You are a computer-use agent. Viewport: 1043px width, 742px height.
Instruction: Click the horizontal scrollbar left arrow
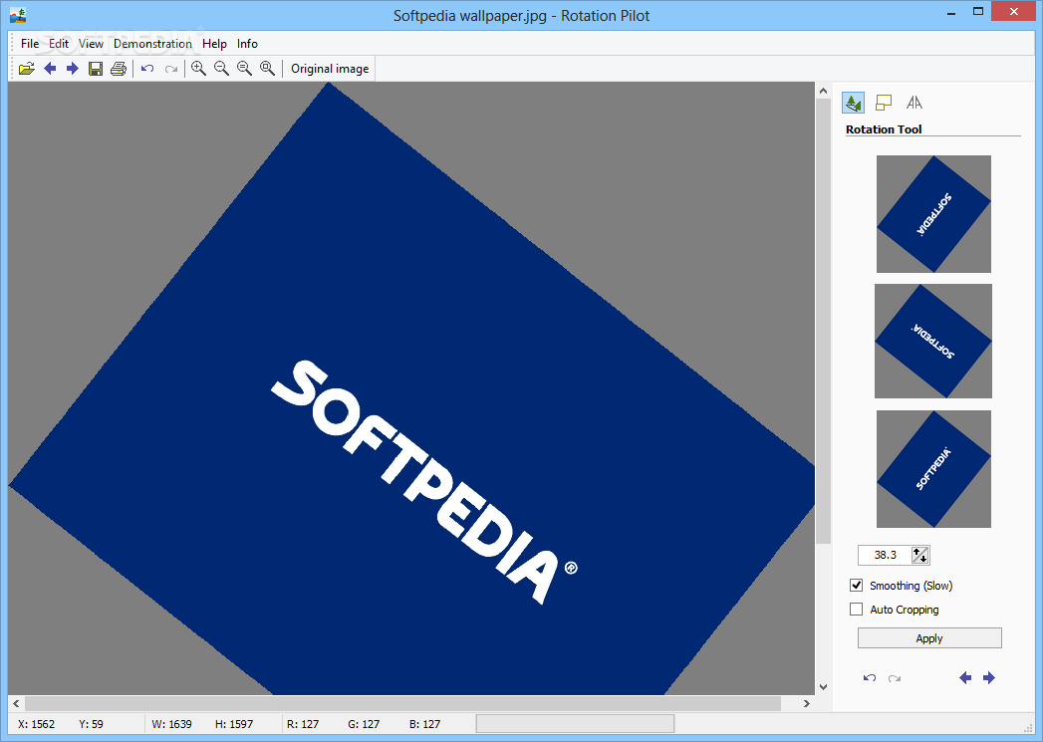pyautogui.click(x=16, y=703)
